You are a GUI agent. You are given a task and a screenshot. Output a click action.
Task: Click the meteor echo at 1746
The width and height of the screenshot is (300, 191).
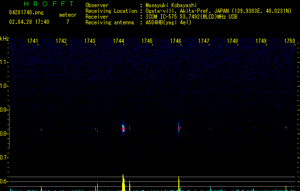click(179, 128)
